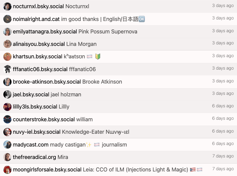
Task: Click the "7 days ago" timestamp for Mira
Action: [x=223, y=156]
